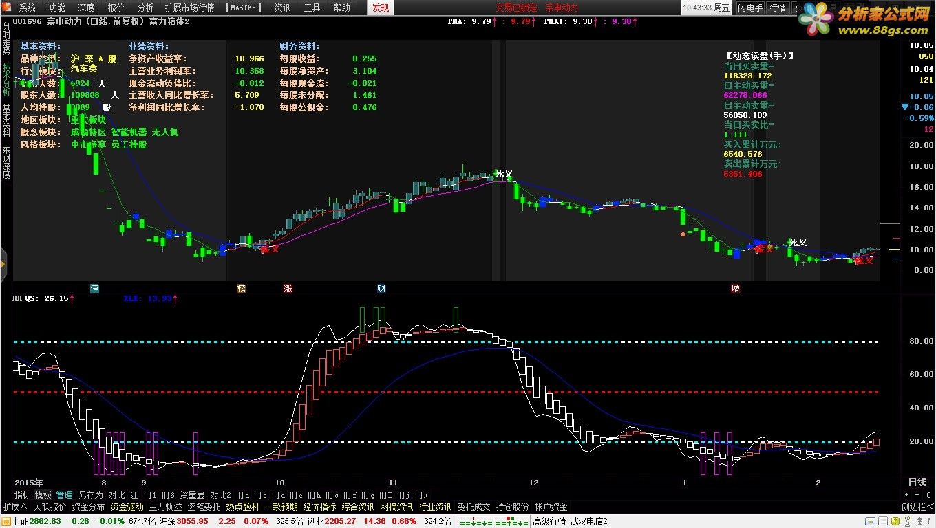Open the 帮助 menu

tap(341, 8)
